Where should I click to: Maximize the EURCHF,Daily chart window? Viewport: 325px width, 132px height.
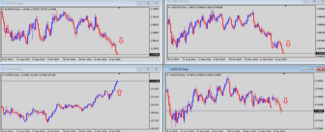click(148, 3)
